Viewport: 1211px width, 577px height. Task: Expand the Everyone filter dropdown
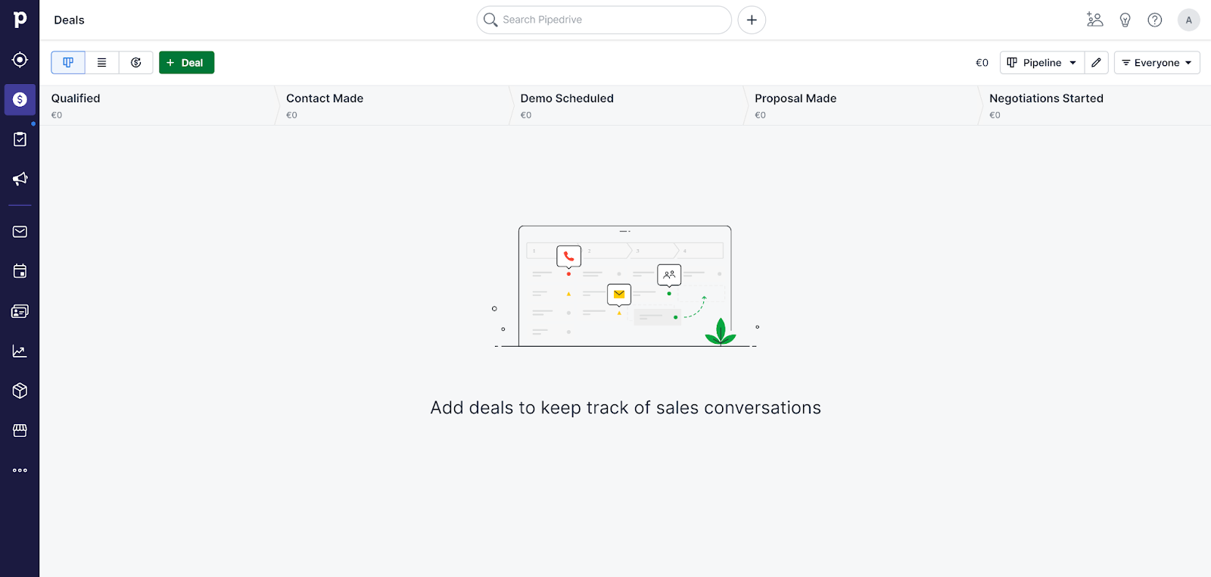point(1157,63)
